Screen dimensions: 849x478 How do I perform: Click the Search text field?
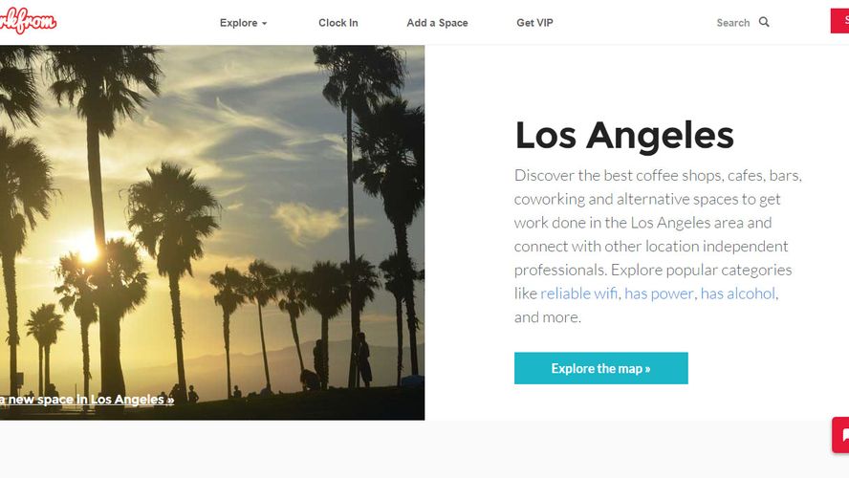pyautogui.click(x=733, y=23)
